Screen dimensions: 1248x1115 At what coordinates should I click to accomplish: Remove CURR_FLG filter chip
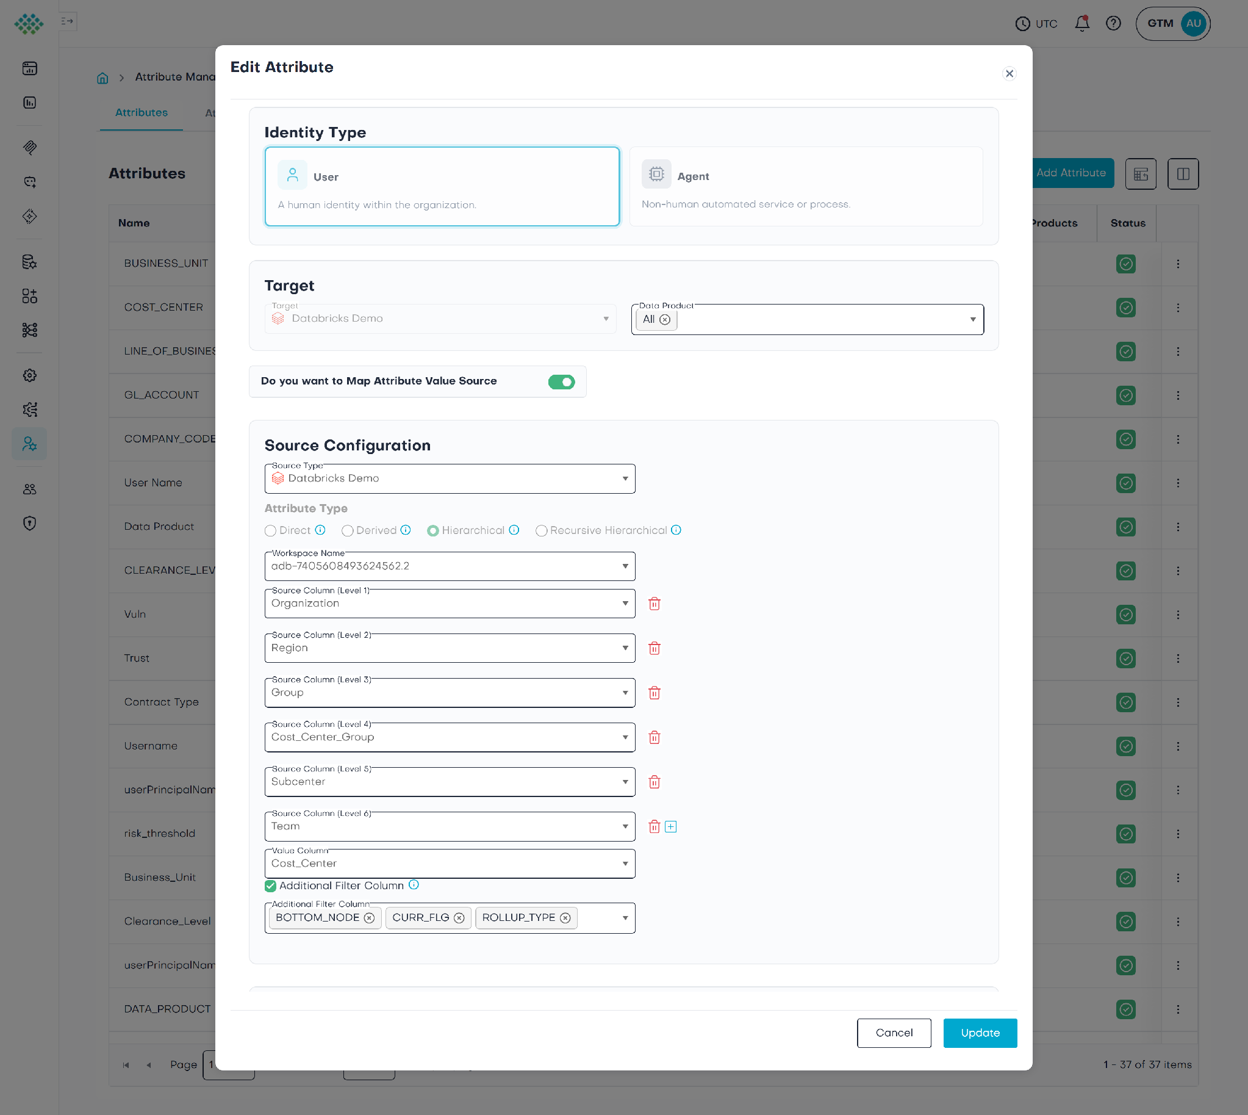[x=459, y=918]
